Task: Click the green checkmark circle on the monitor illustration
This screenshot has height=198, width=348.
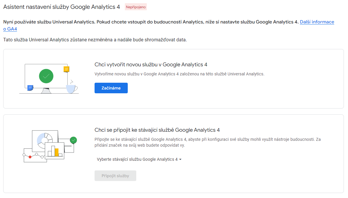Action: [x=46, y=76]
